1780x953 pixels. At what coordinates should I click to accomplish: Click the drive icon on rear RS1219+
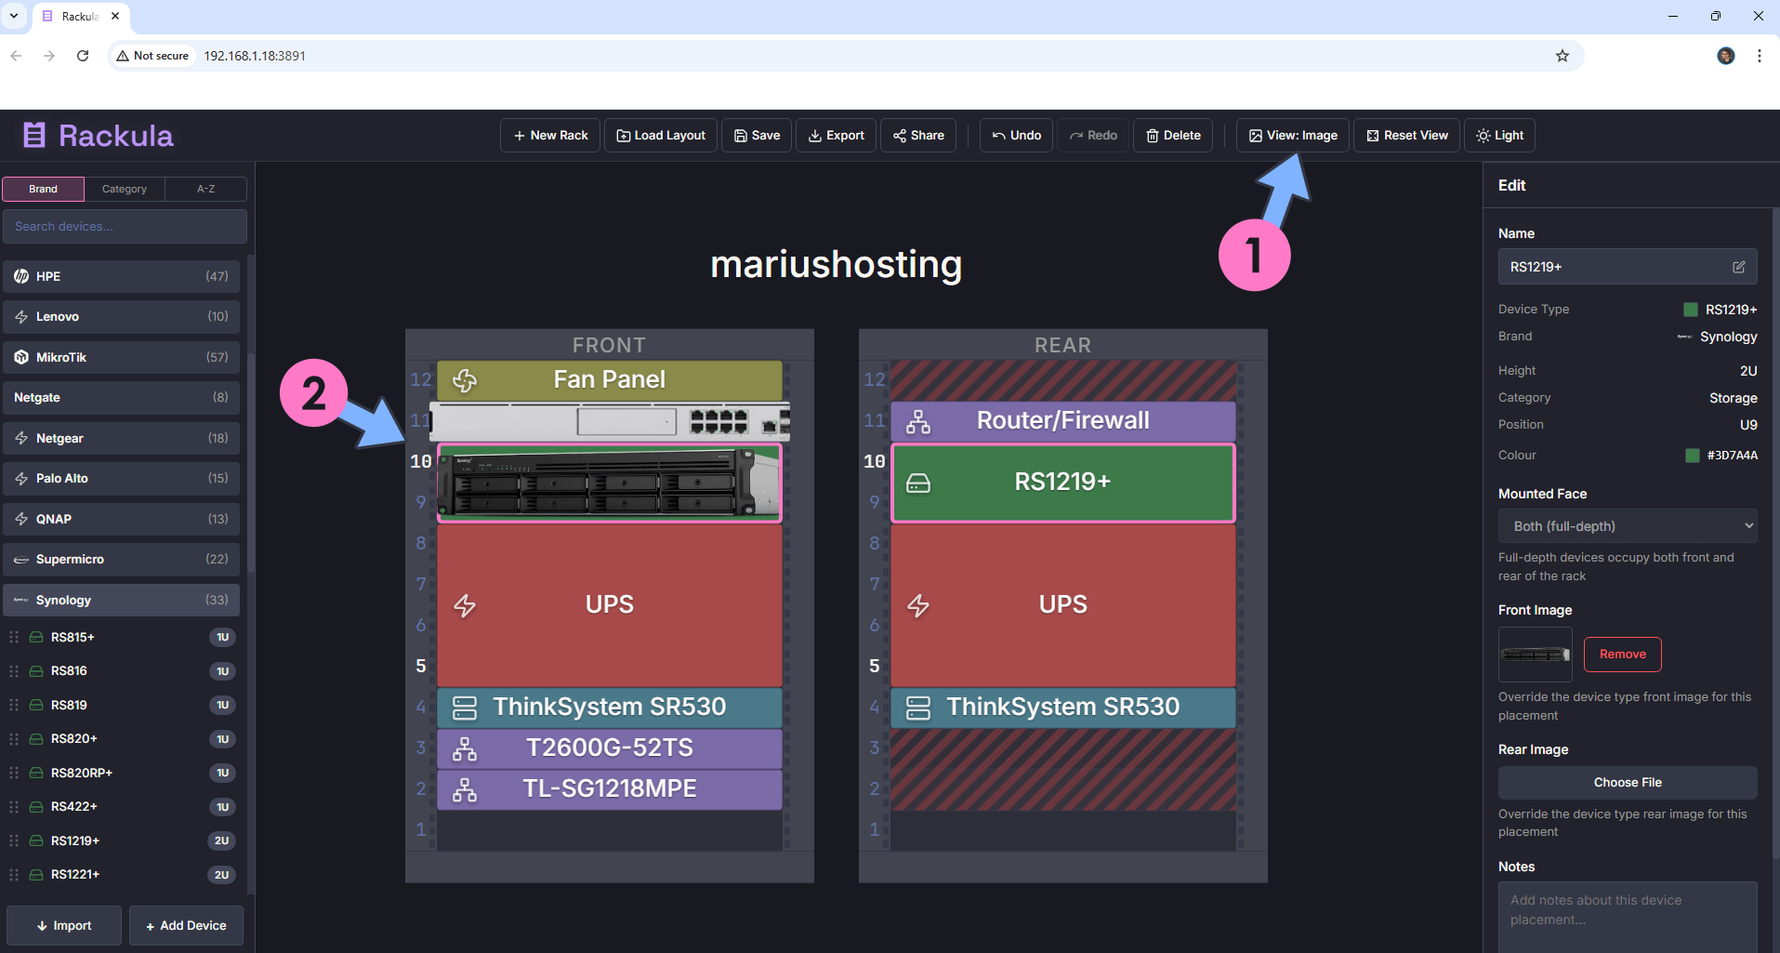pyautogui.click(x=918, y=483)
